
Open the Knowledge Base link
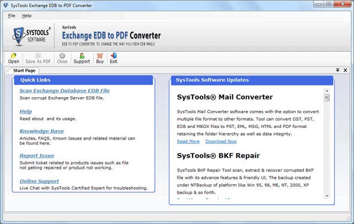[41, 131]
